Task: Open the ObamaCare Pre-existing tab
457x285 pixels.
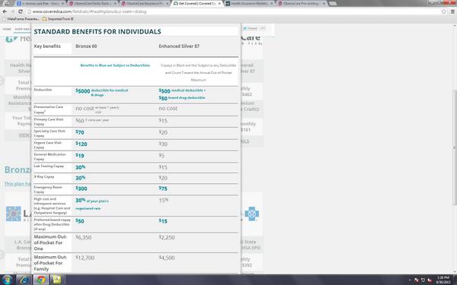Action: [x=302, y=4]
